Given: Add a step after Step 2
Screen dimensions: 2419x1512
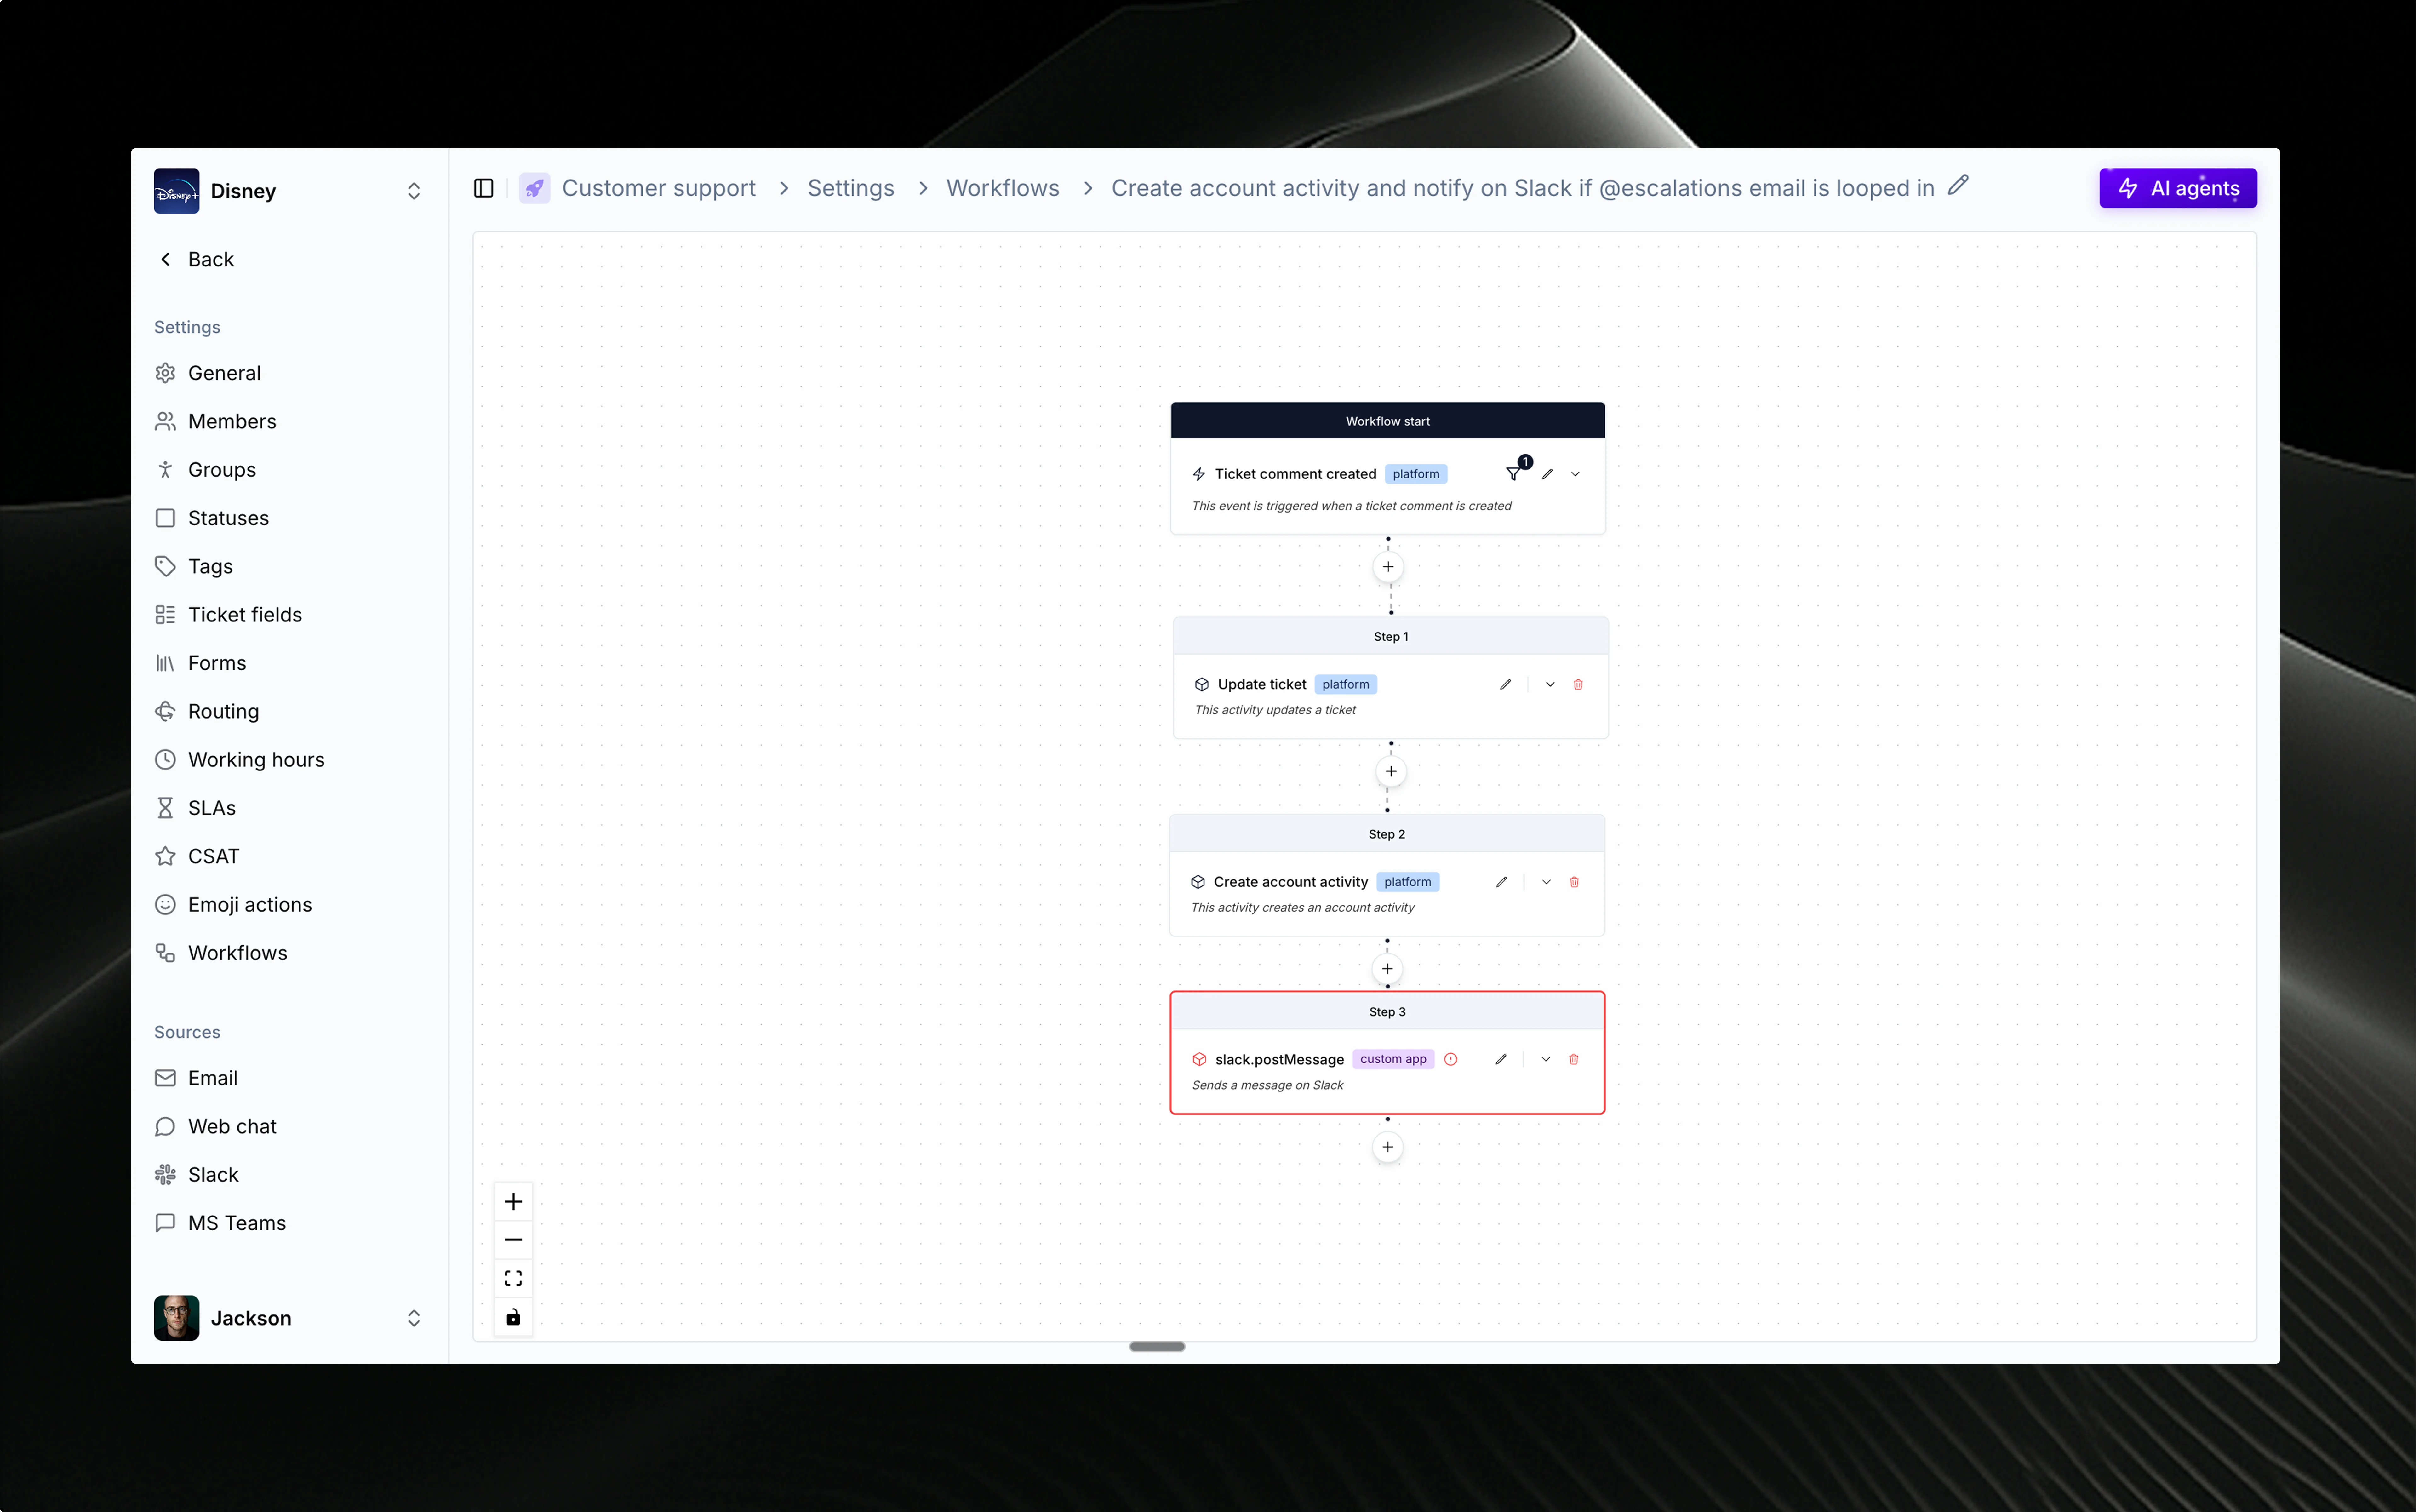Looking at the screenshot, I should point(1387,969).
